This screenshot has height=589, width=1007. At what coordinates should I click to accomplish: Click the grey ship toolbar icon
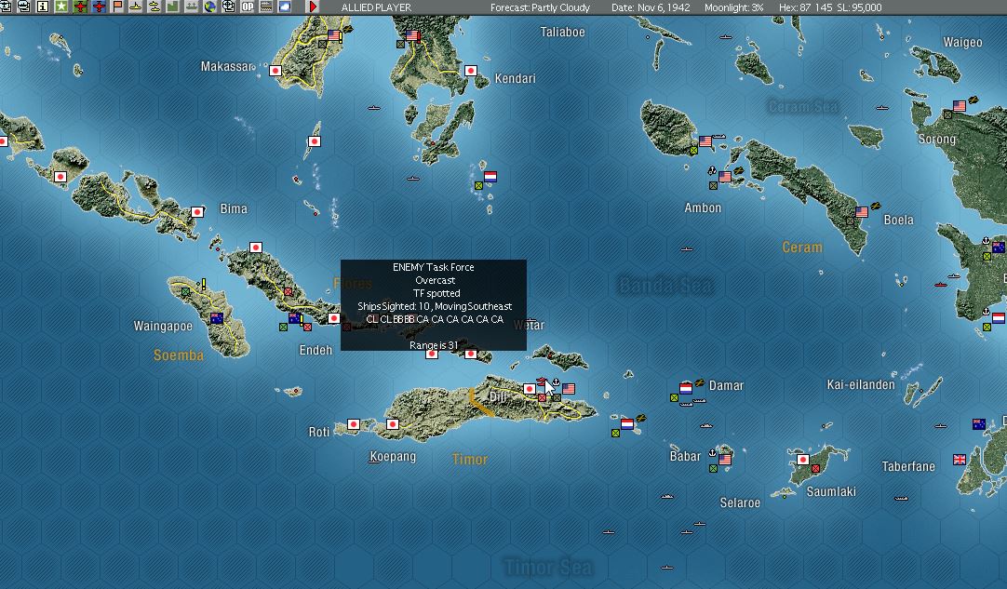pyautogui.click(x=192, y=7)
